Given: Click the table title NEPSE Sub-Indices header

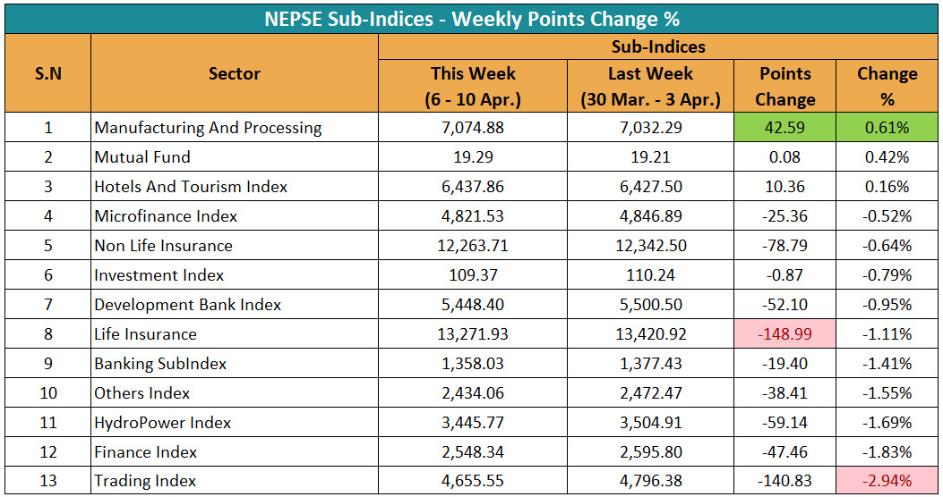Looking at the screenshot, I should [472, 19].
